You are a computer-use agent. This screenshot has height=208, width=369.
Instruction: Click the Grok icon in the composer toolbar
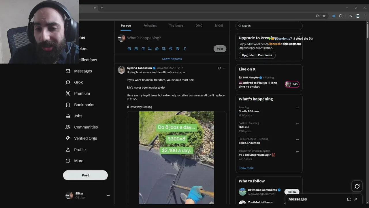[x=143, y=49]
